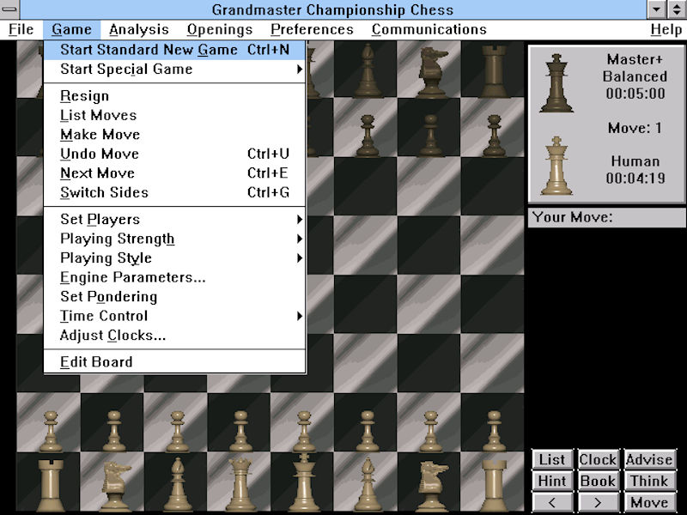Screen dimensions: 687x515
Task: Step forward with the right arrow button
Action: coord(598,502)
